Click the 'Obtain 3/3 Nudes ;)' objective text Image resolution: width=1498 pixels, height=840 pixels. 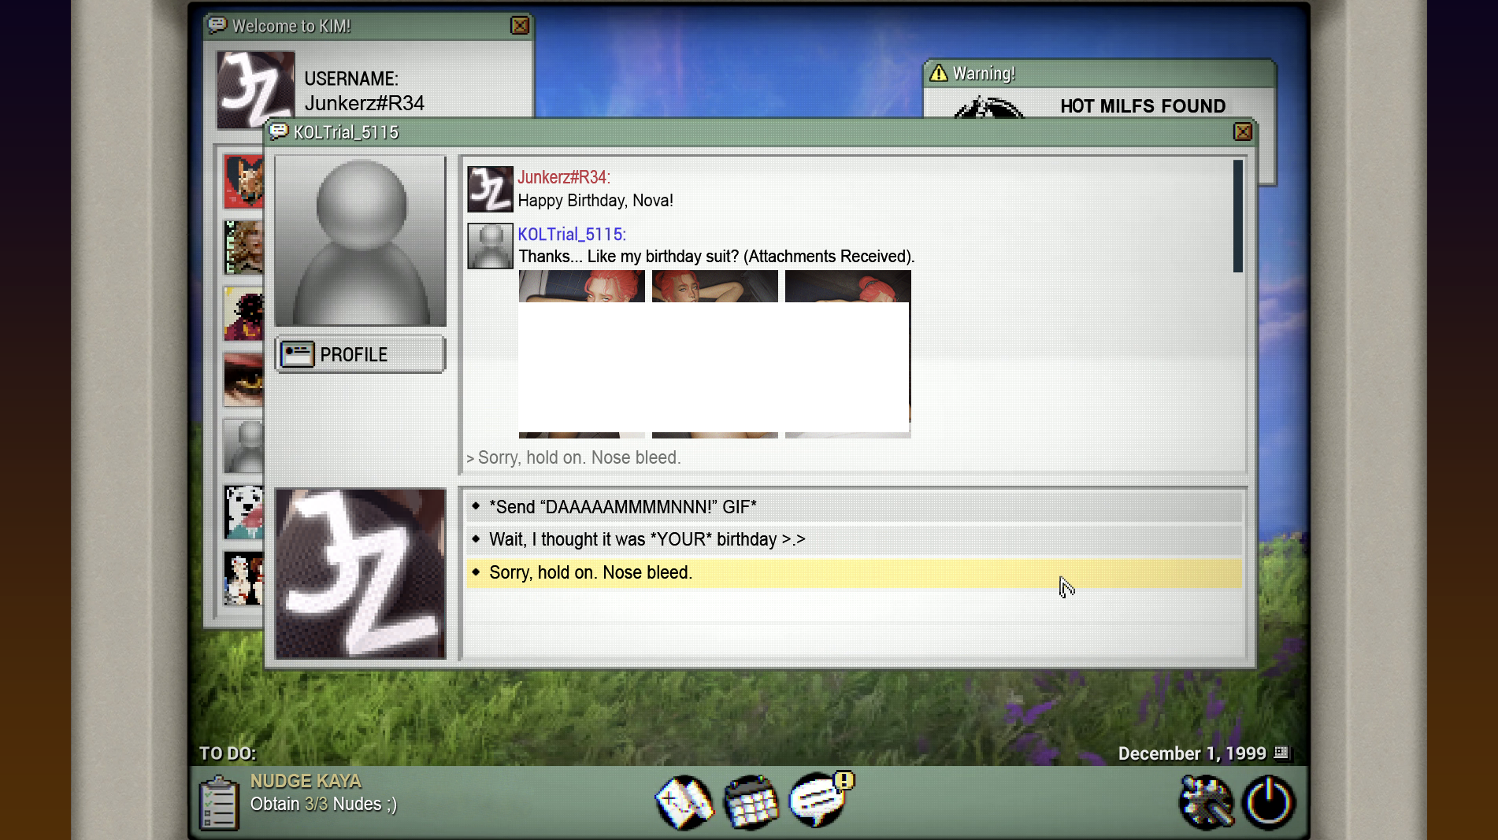coord(324,804)
